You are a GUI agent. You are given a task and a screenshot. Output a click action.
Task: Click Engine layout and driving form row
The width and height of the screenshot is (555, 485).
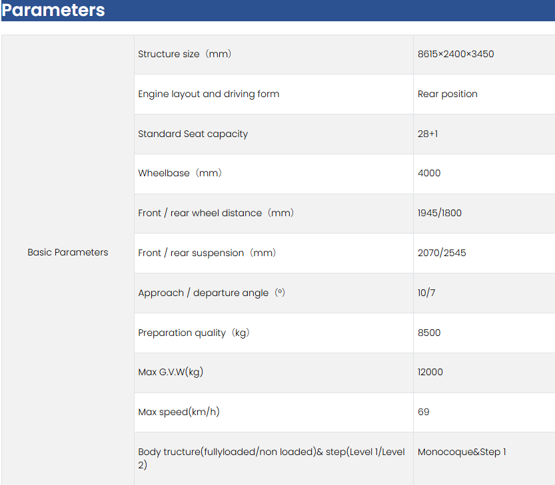(x=209, y=94)
